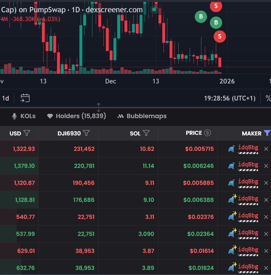This screenshot has height=275, width=271.
Task: Open the Bubblemaps tab
Action: point(142,116)
